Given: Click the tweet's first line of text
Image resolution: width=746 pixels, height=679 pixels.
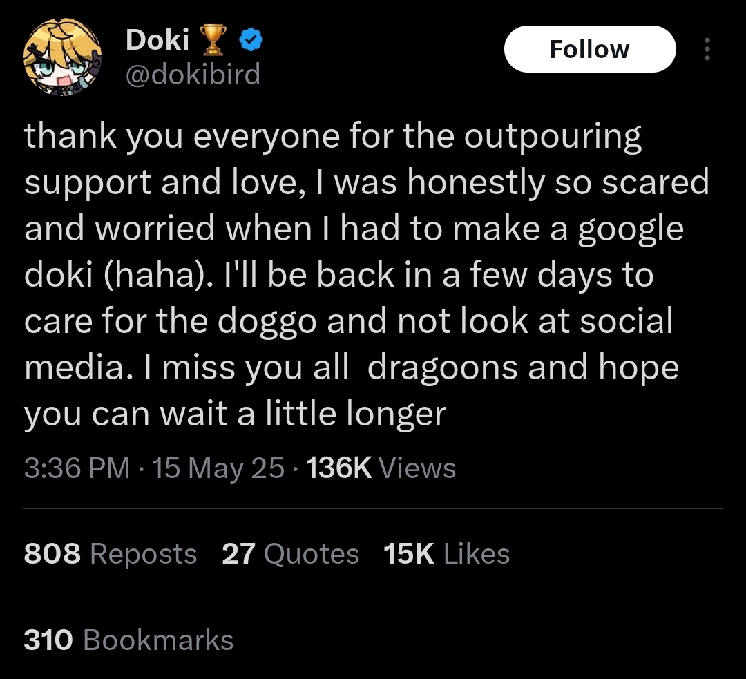Looking at the screenshot, I should [x=333, y=136].
